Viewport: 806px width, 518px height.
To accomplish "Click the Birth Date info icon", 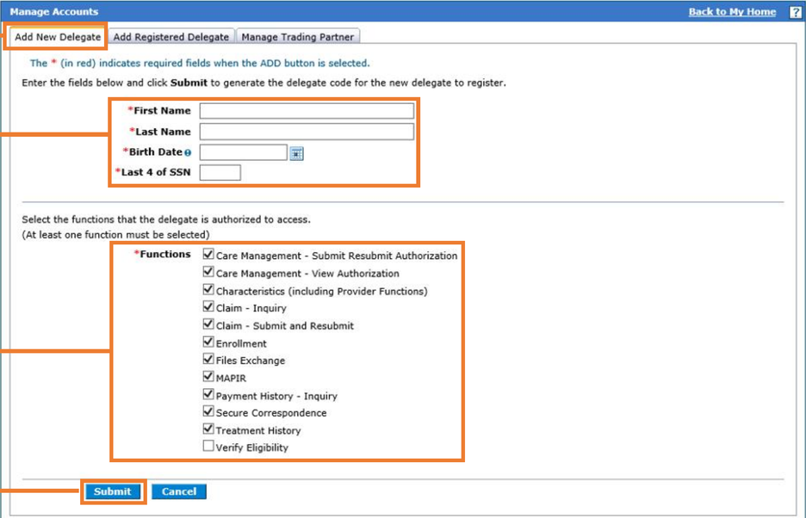I will tap(188, 152).
